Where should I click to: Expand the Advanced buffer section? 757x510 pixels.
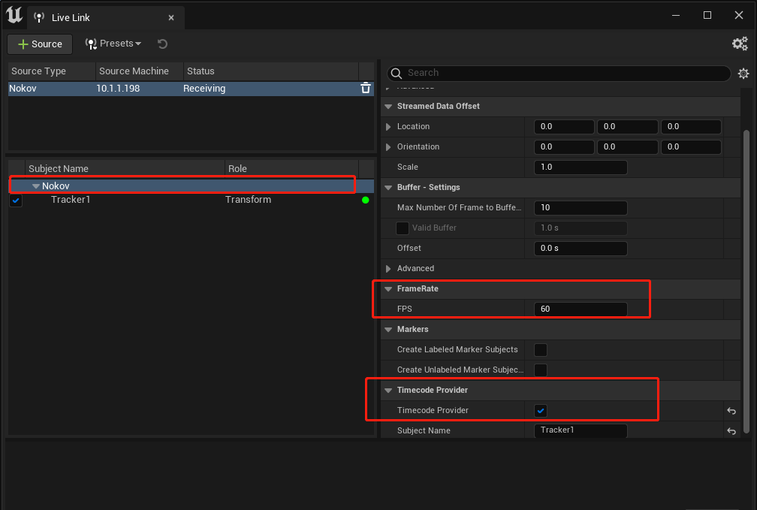[x=388, y=269]
